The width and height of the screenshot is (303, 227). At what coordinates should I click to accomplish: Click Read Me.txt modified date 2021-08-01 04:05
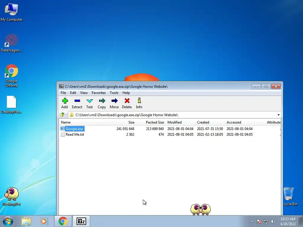180,134
